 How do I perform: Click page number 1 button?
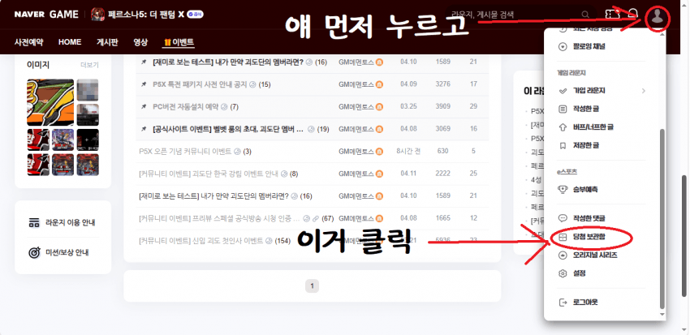click(312, 286)
